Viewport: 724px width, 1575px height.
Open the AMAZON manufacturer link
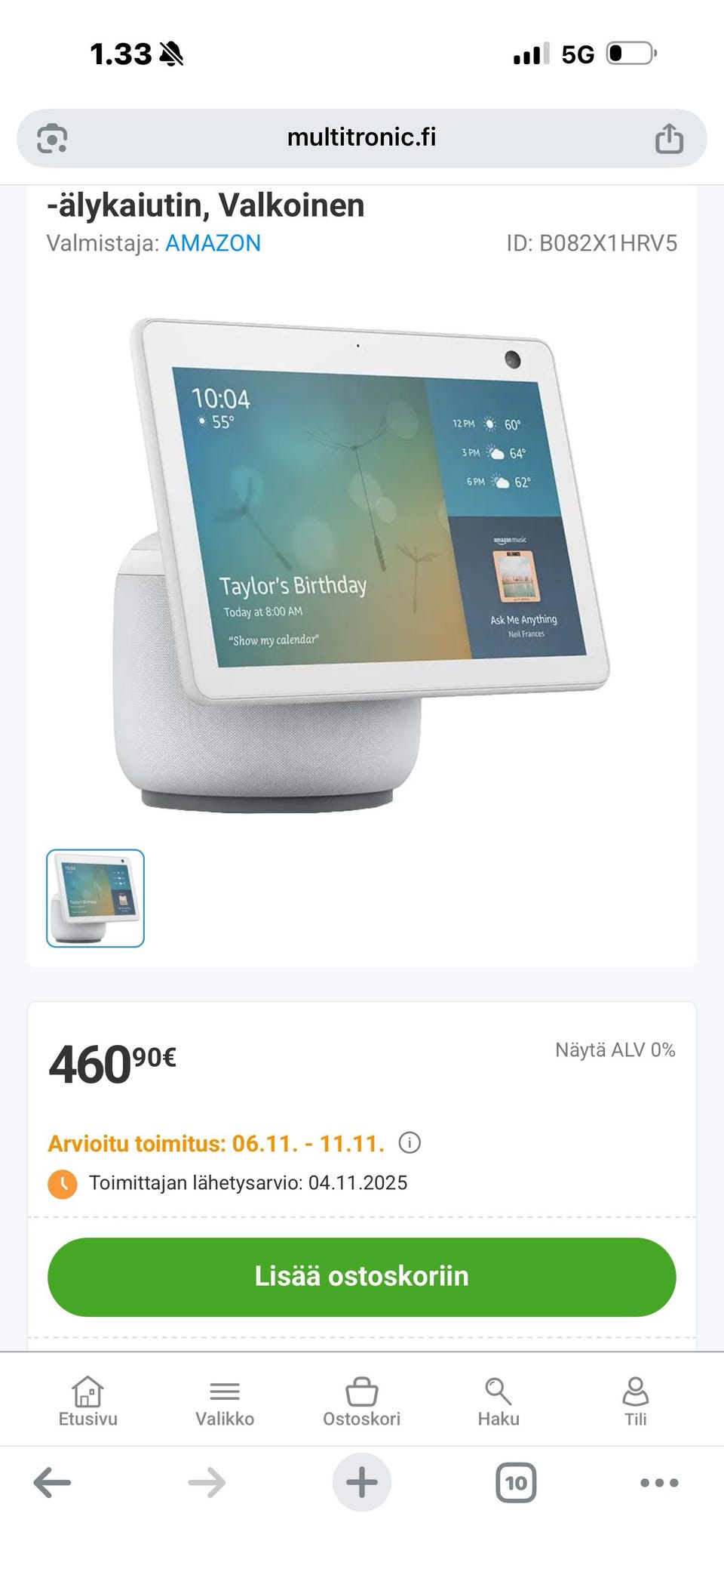(x=213, y=243)
